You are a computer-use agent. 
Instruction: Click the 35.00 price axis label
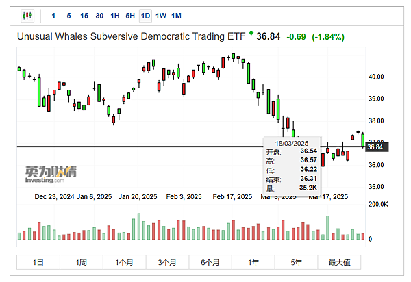[376, 187]
